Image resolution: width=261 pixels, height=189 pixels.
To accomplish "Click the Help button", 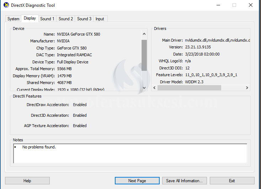I will (x=27, y=181).
